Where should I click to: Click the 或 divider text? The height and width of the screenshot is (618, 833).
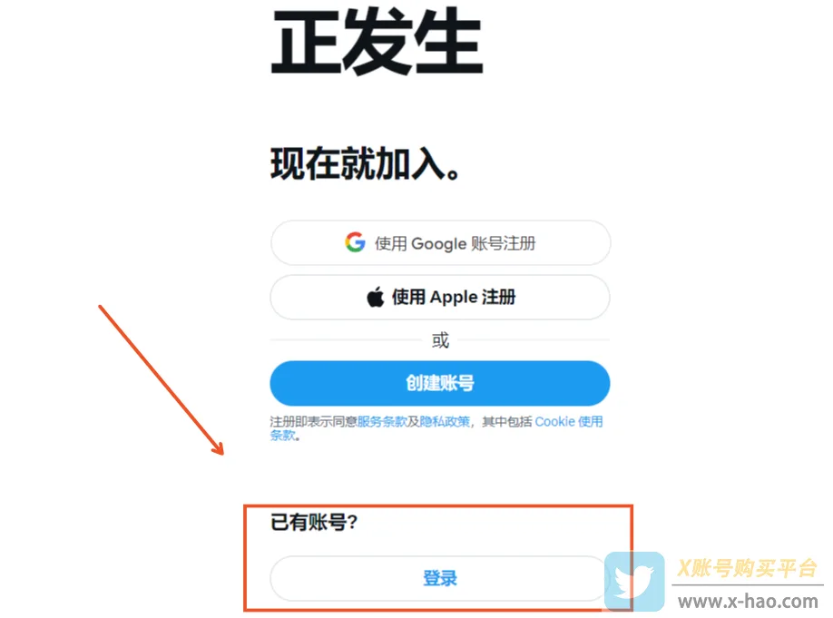tap(440, 340)
